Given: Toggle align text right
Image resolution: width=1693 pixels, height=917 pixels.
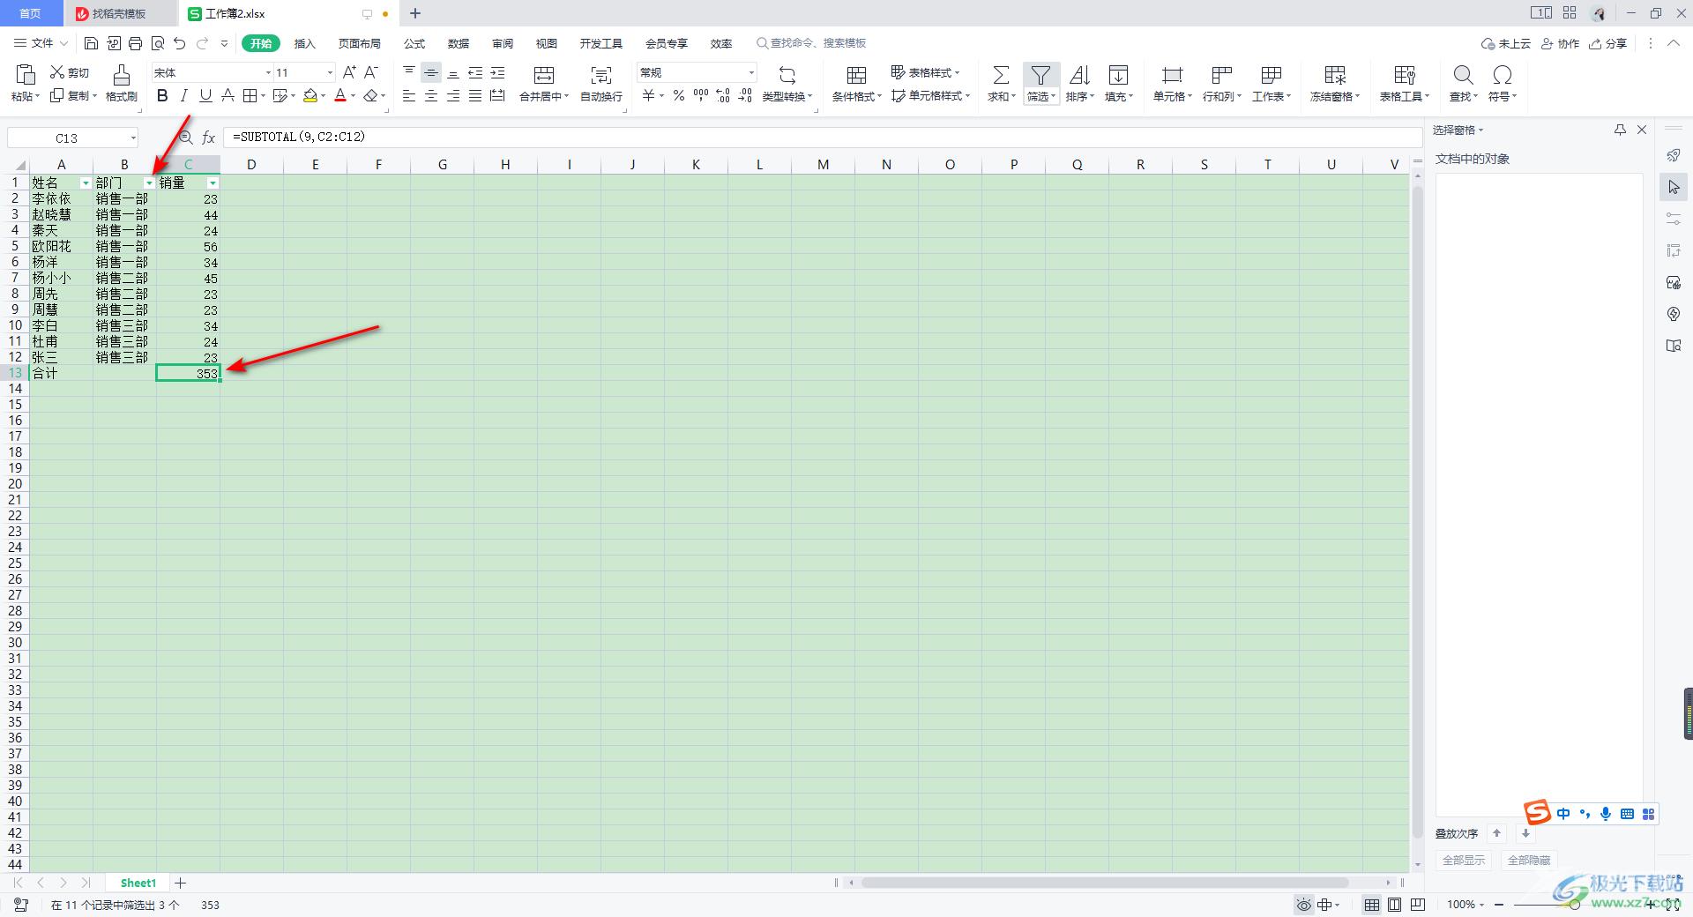Looking at the screenshot, I should click(x=453, y=95).
